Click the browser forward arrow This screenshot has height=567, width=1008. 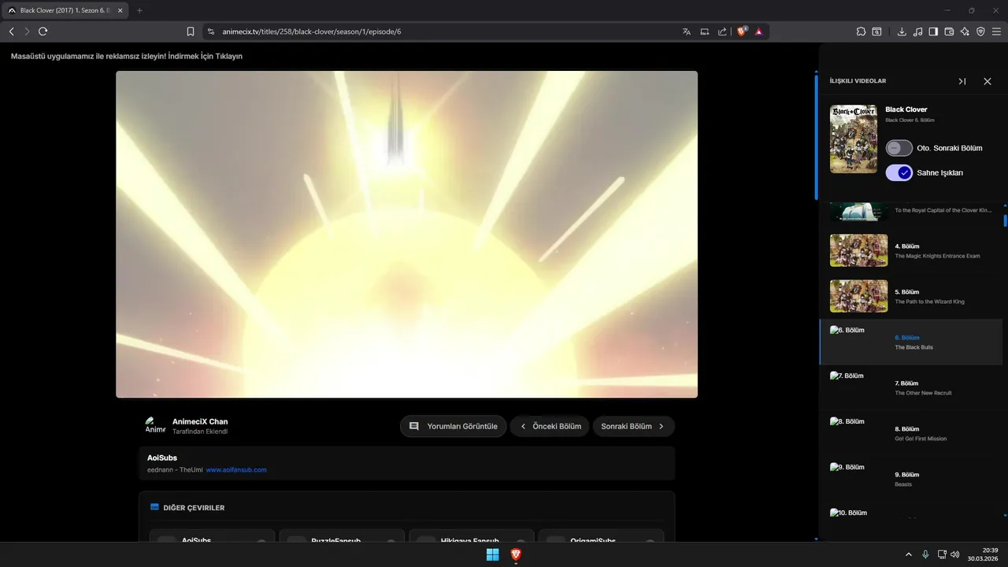pos(27,31)
